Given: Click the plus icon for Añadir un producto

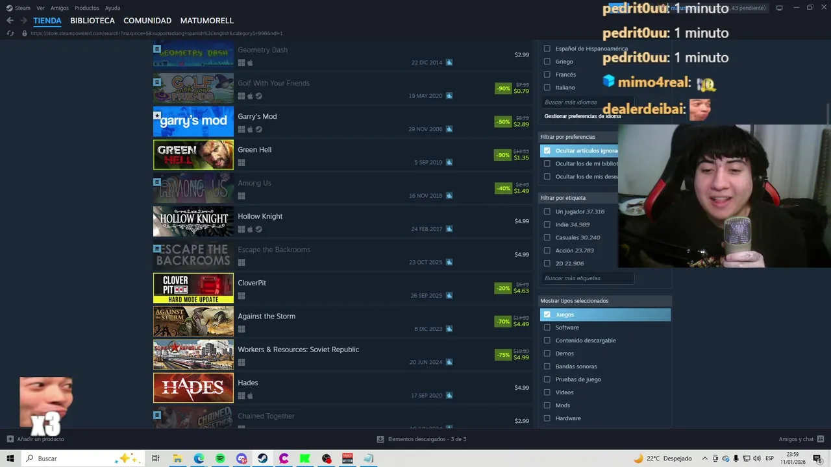Looking at the screenshot, I should coord(10,439).
